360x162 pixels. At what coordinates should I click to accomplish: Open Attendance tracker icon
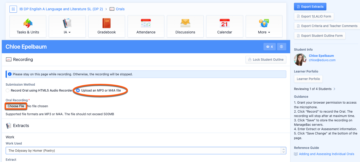(x=146, y=23)
